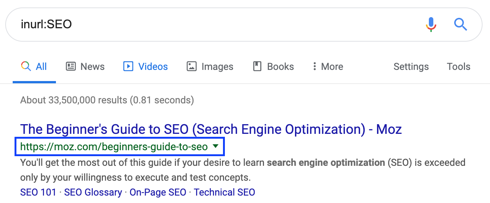The width and height of the screenshot is (490, 203).
Task: Open the Technical SEO sitelink
Action: pos(224,192)
